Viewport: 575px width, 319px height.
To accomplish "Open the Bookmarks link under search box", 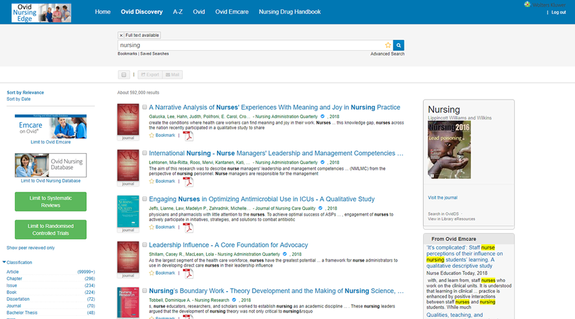I will pos(127,54).
